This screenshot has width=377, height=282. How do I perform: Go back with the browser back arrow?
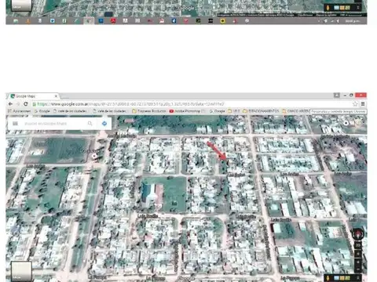click(10, 104)
